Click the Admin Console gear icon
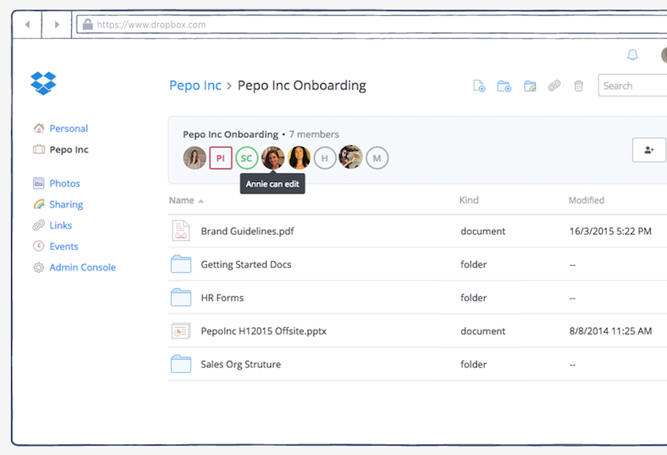Image resolution: width=667 pixels, height=455 pixels. click(x=38, y=267)
